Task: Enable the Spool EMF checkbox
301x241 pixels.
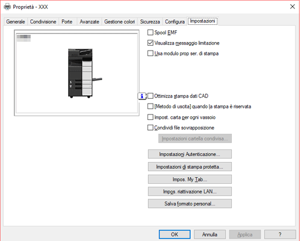Action: pyautogui.click(x=150, y=33)
